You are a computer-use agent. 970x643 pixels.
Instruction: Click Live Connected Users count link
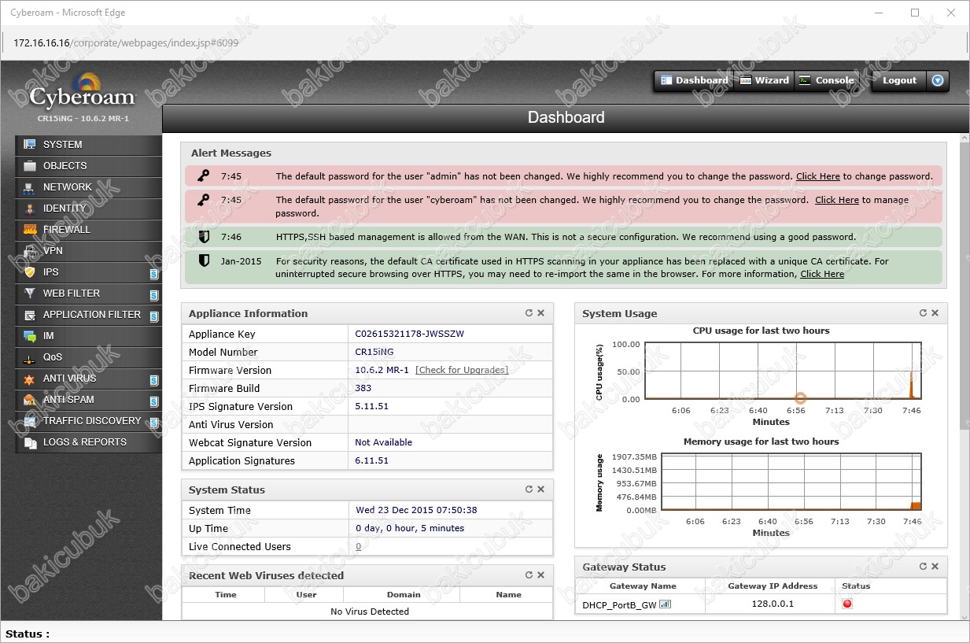(x=359, y=547)
